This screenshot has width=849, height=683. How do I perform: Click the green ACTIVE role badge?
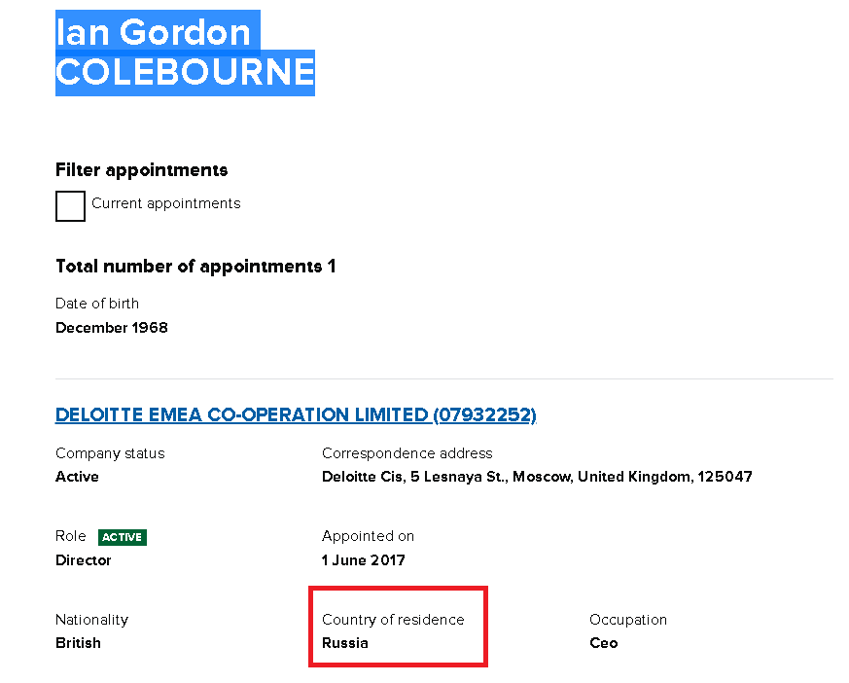(x=123, y=537)
